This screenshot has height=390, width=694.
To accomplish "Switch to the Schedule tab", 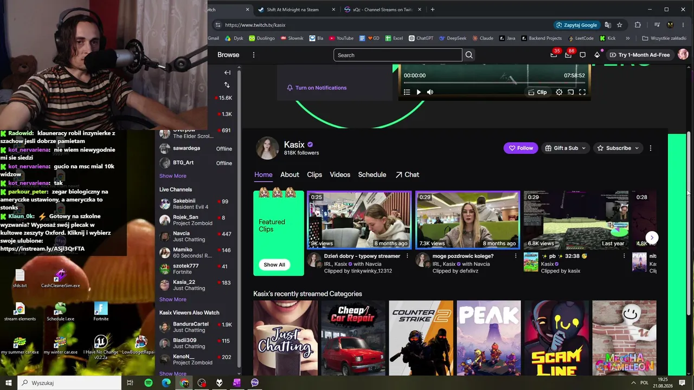I will click(x=372, y=174).
